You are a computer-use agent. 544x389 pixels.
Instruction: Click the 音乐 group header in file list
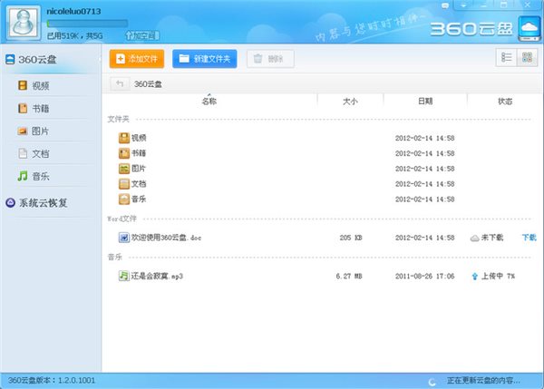point(115,258)
